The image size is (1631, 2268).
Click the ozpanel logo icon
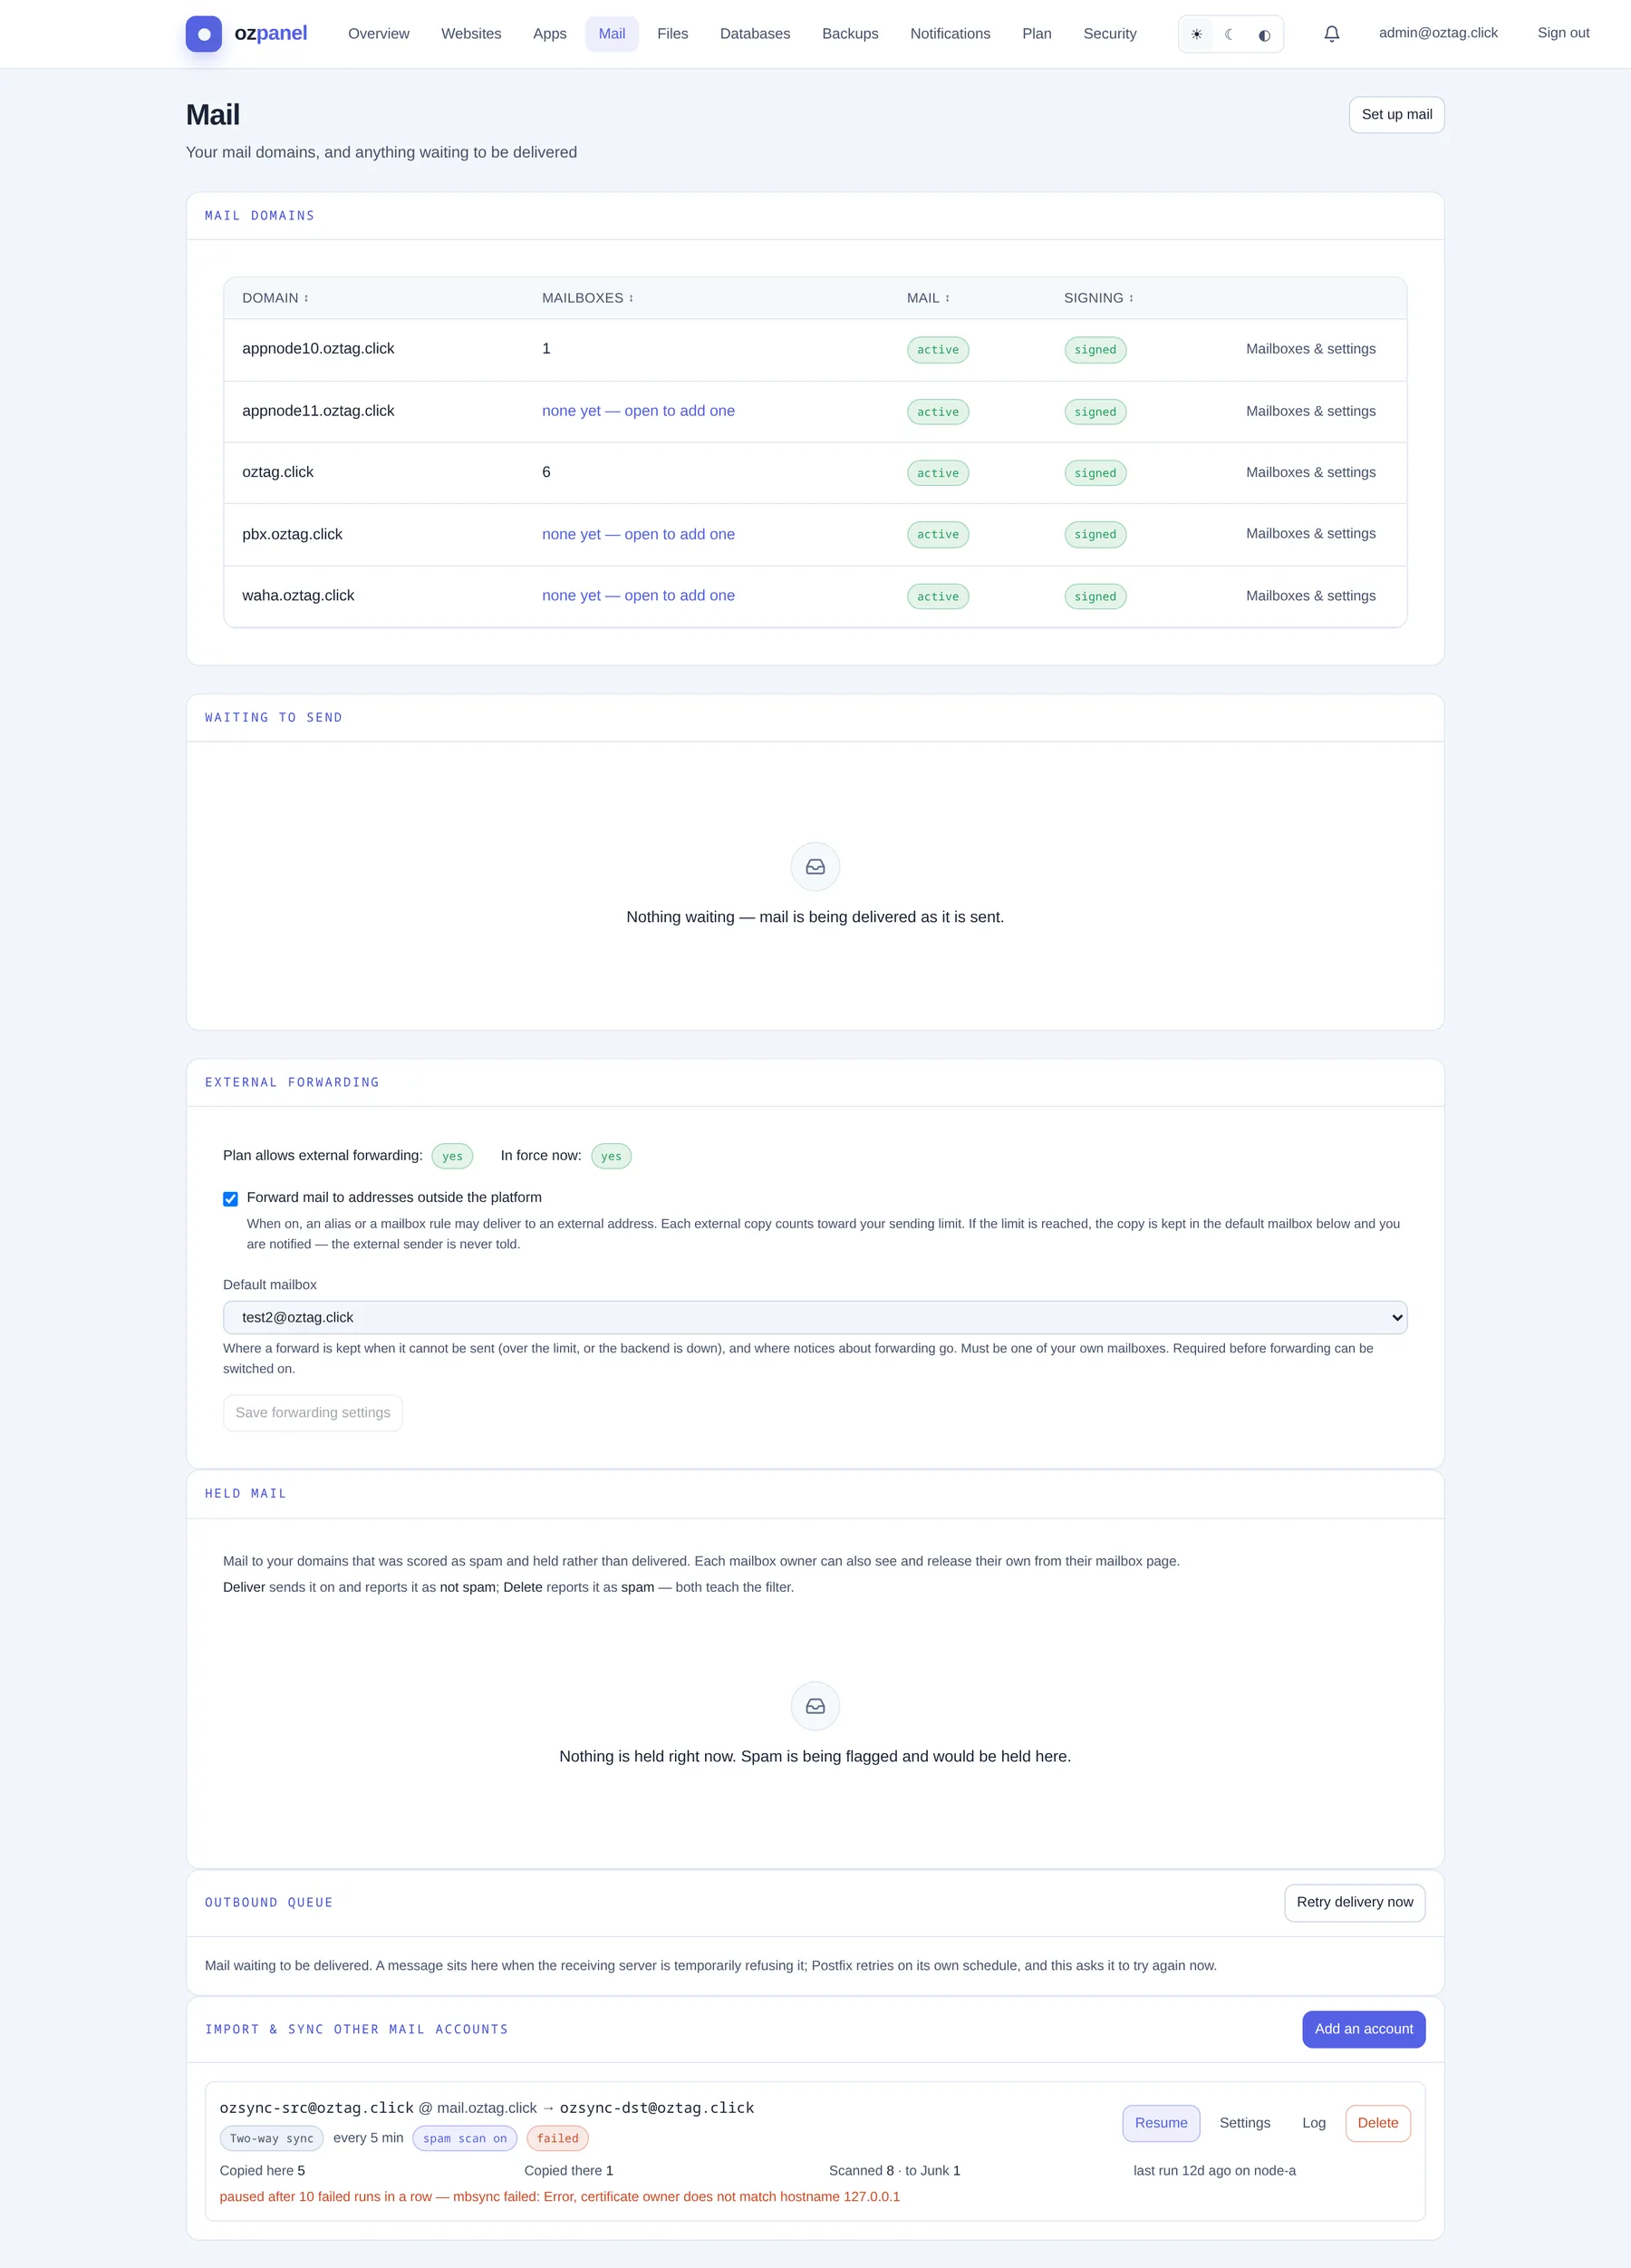(204, 34)
